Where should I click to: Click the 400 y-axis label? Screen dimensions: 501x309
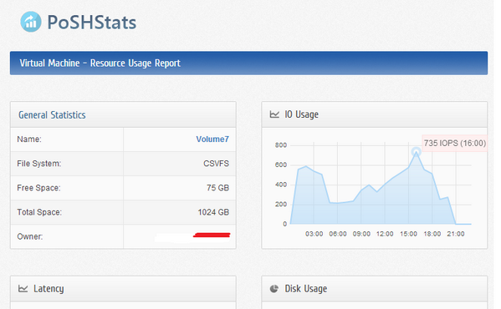281,185
